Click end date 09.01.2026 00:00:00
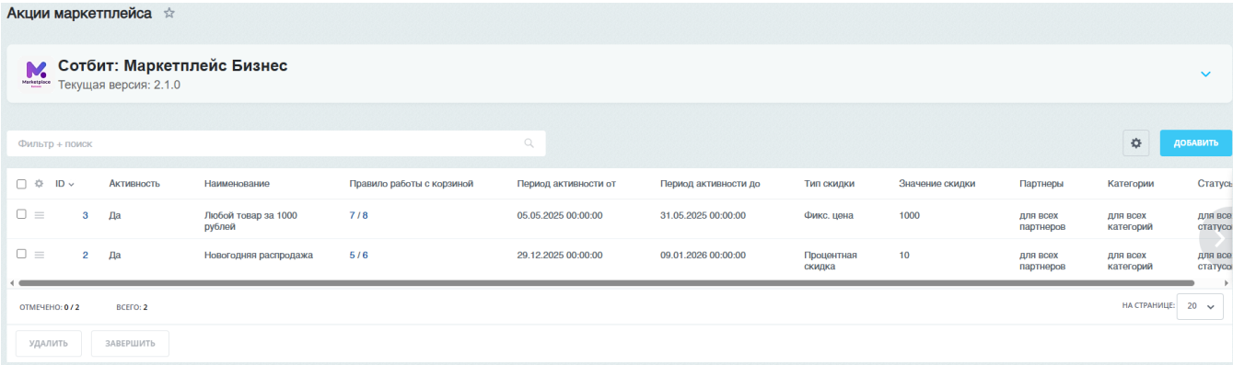The image size is (1233, 365). [x=704, y=256]
